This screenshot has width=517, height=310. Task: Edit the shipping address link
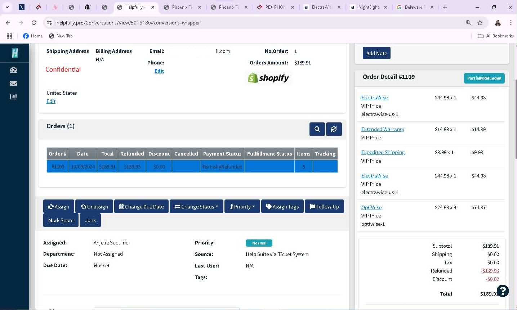[x=51, y=101]
